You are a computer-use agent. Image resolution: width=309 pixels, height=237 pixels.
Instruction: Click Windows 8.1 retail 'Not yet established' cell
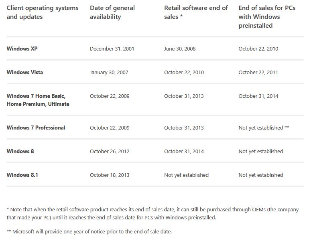pyautogui.click(x=186, y=175)
